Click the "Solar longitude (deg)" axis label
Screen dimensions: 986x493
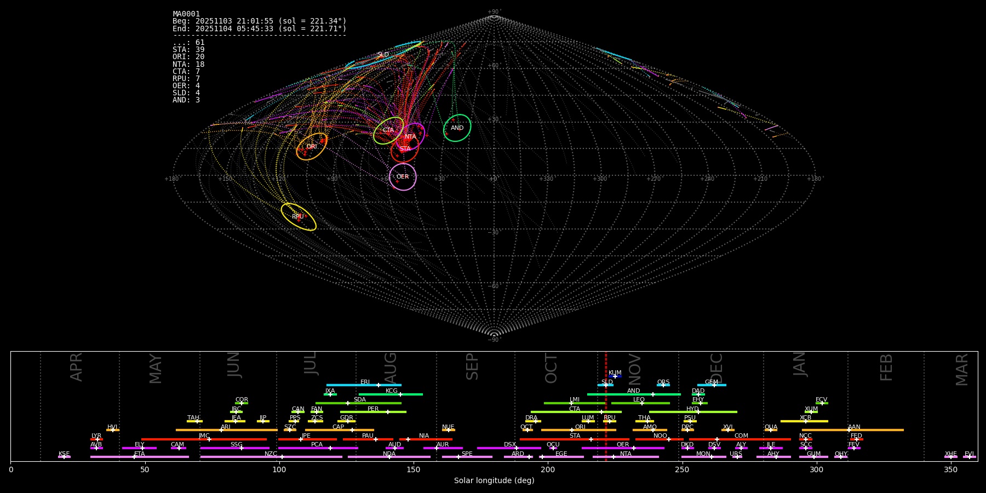(494, 480)
